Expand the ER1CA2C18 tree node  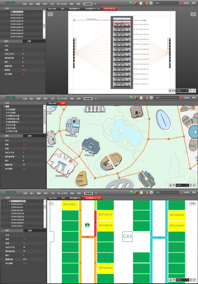(12, 213)
